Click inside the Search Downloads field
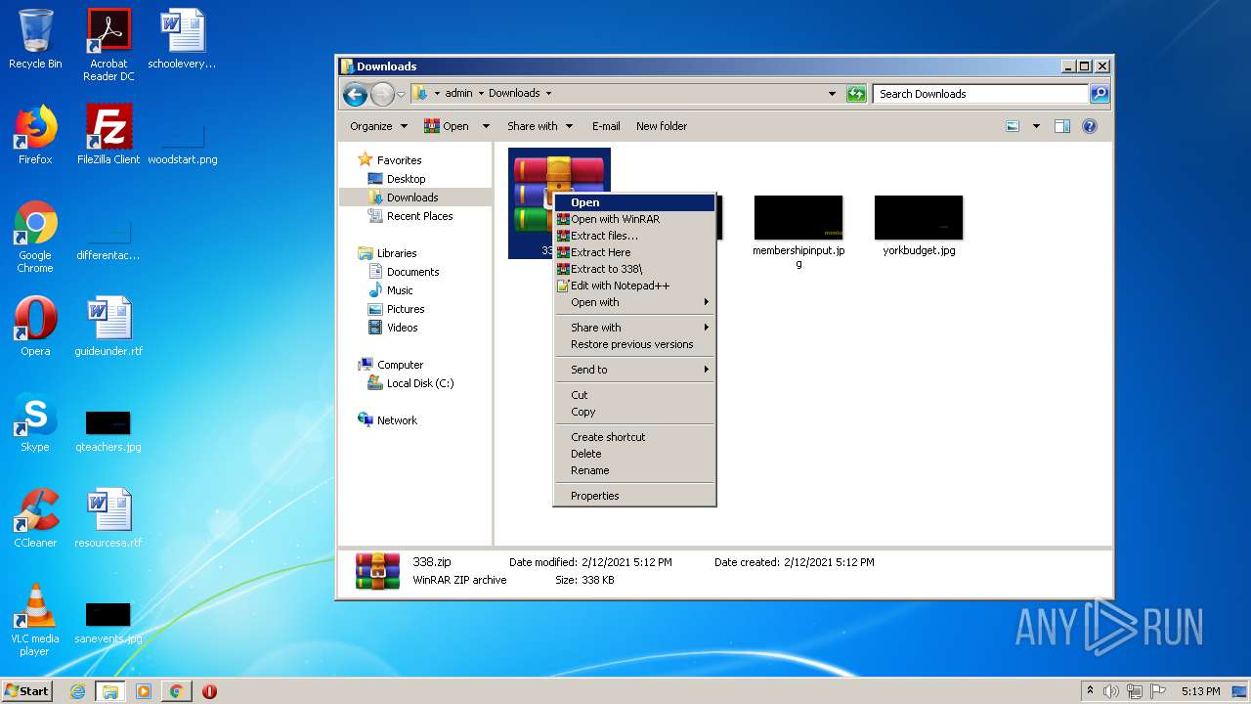The width and height of the screenshot is (1251, 704). (x=980, y=94)
